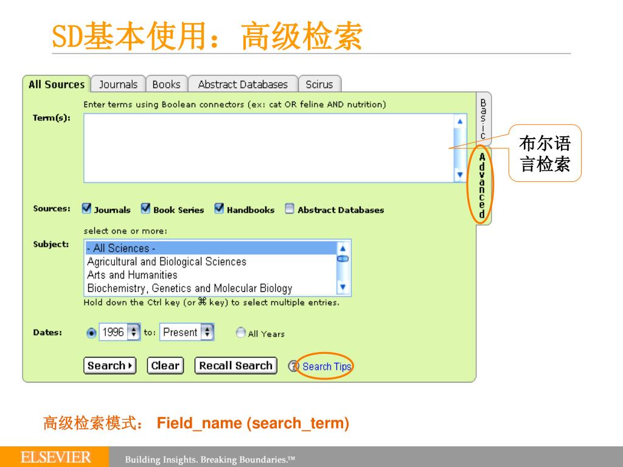The image size is (623, 467).
Task: Select the Advanced search side tab
Action: [x=482, y=185]
